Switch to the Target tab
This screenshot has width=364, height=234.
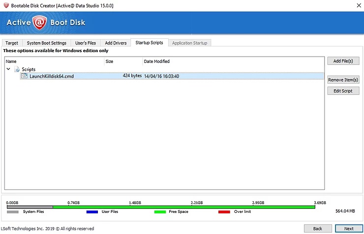[11, 43]
